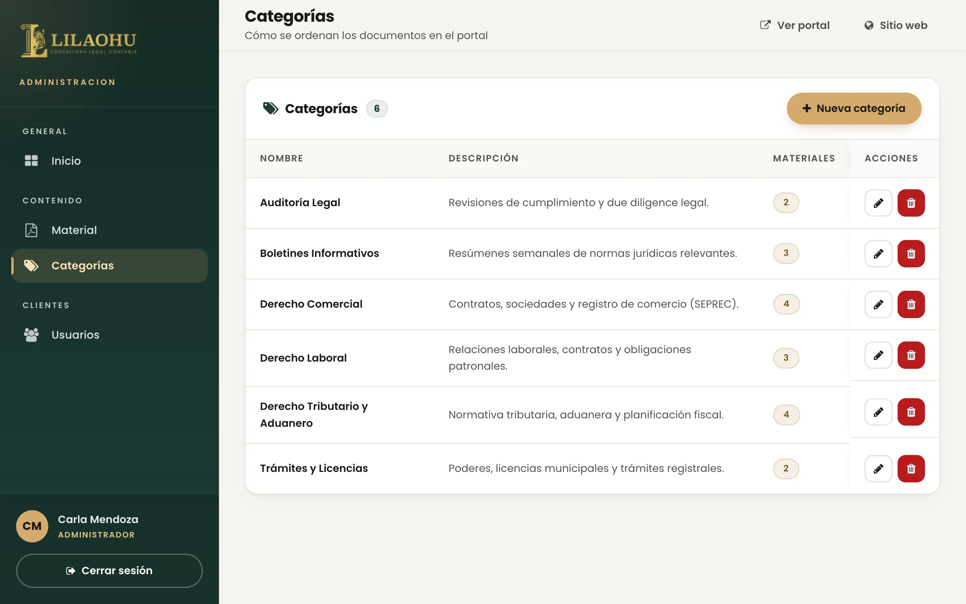Click the categories count badge 6
Screen dimensions: 966x604
[x=377, y=109]
